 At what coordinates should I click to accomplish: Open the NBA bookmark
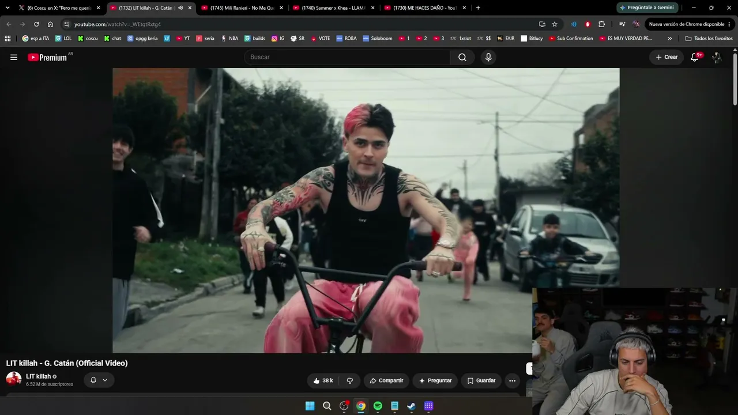pos(229,39)
